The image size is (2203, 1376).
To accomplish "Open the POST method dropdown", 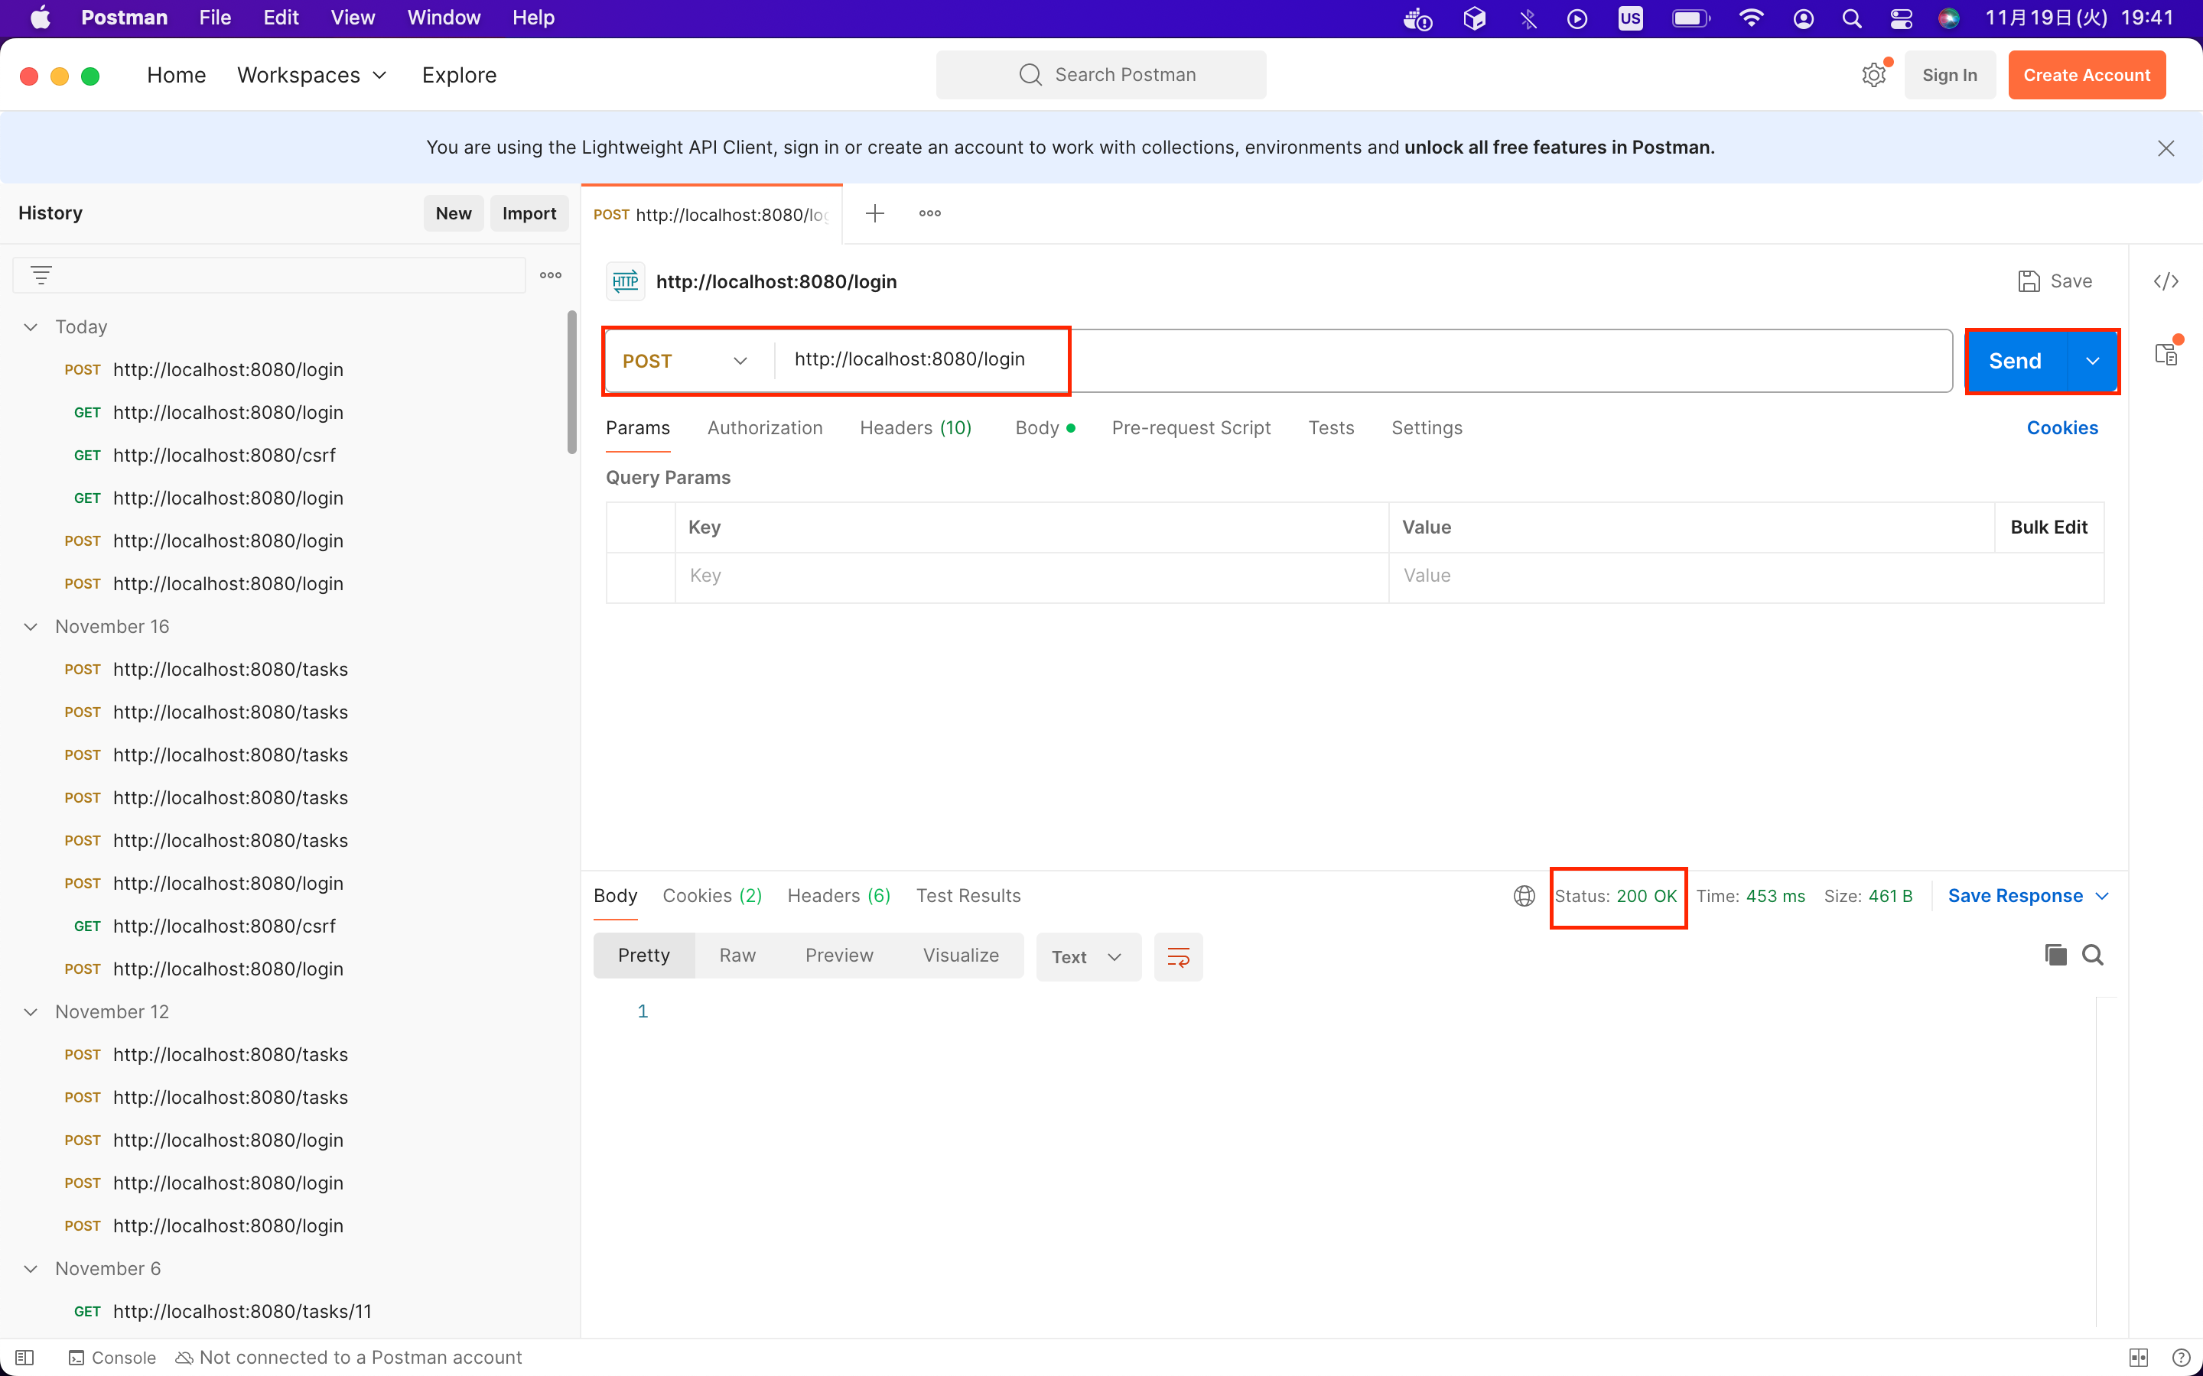I will (685, 362).
